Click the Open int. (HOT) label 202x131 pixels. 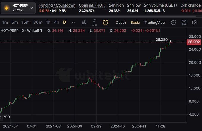[x=92, y=5]
